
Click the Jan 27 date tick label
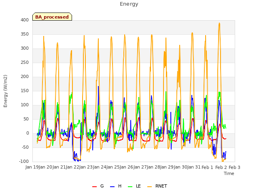140,167
